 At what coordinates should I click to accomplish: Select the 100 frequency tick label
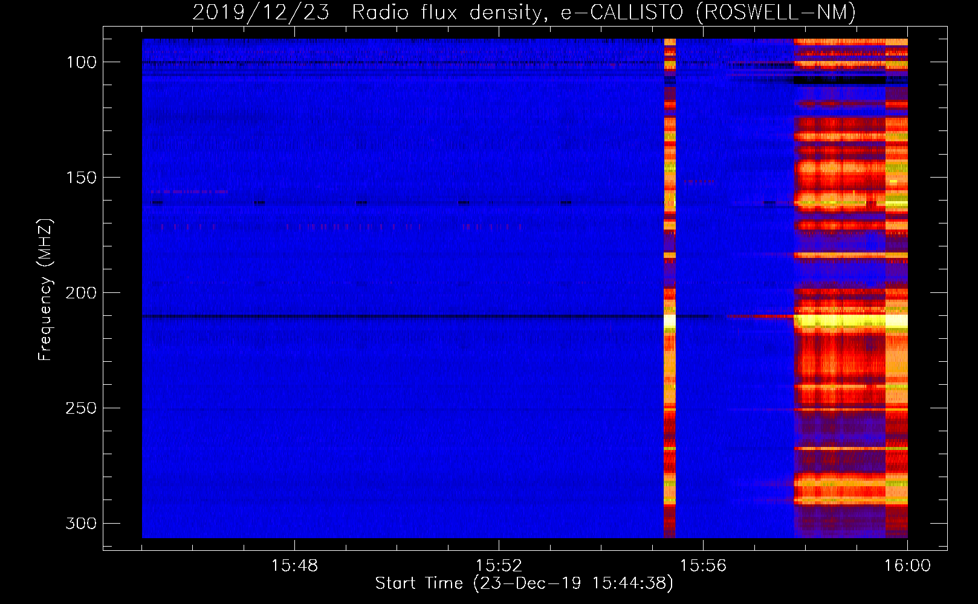80,62
